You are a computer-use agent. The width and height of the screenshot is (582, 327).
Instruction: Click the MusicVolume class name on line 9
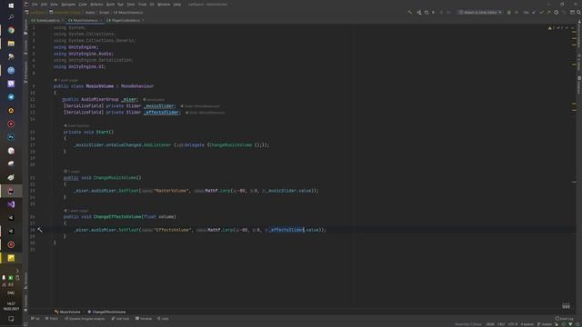(x=100, y=86)
